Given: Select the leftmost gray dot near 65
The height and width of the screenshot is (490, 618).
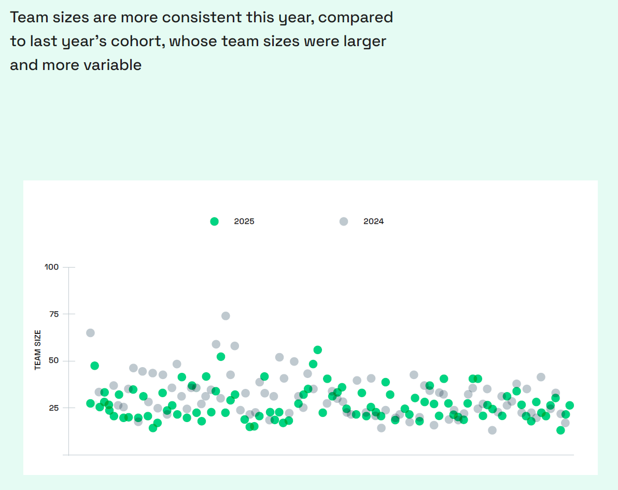Looking at the screenshot, I should coord(90,333).
